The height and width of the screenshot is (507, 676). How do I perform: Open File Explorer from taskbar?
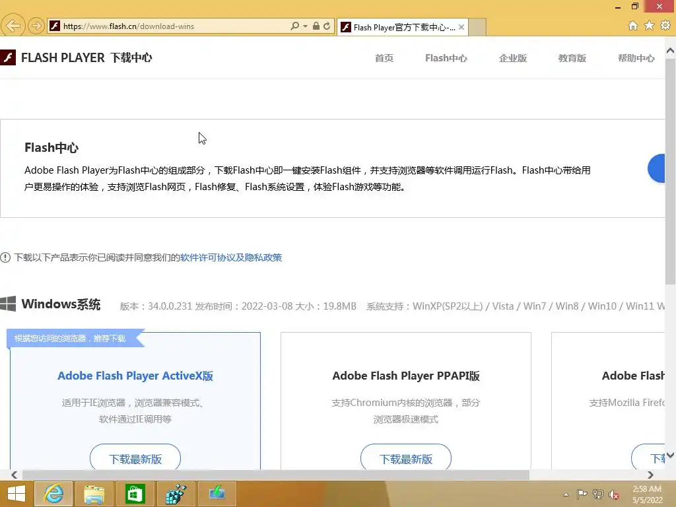click(94, 494)
